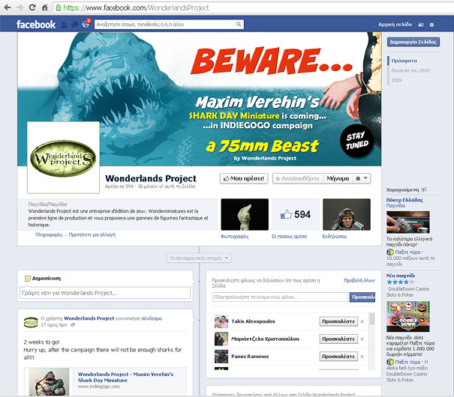
Task: Jump to 2009 in the timeline
Action: 397,80
